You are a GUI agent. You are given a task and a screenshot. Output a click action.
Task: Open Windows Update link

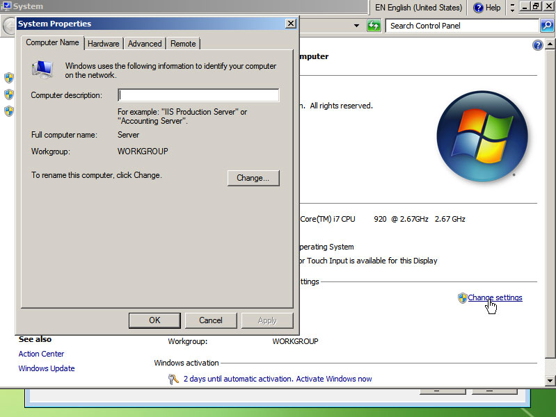coord(47,368)
